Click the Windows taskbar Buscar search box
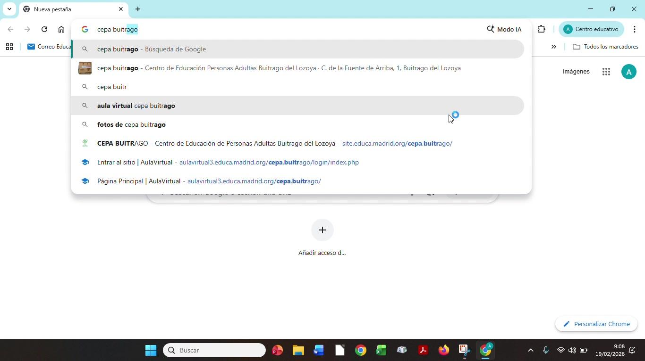The width and height of the screenshot is (645, 361). pos(214,350)
